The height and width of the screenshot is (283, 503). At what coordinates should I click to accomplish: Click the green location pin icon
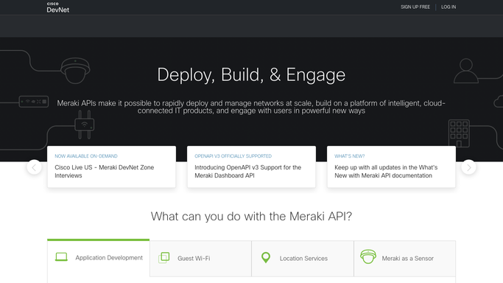point(266,257)
